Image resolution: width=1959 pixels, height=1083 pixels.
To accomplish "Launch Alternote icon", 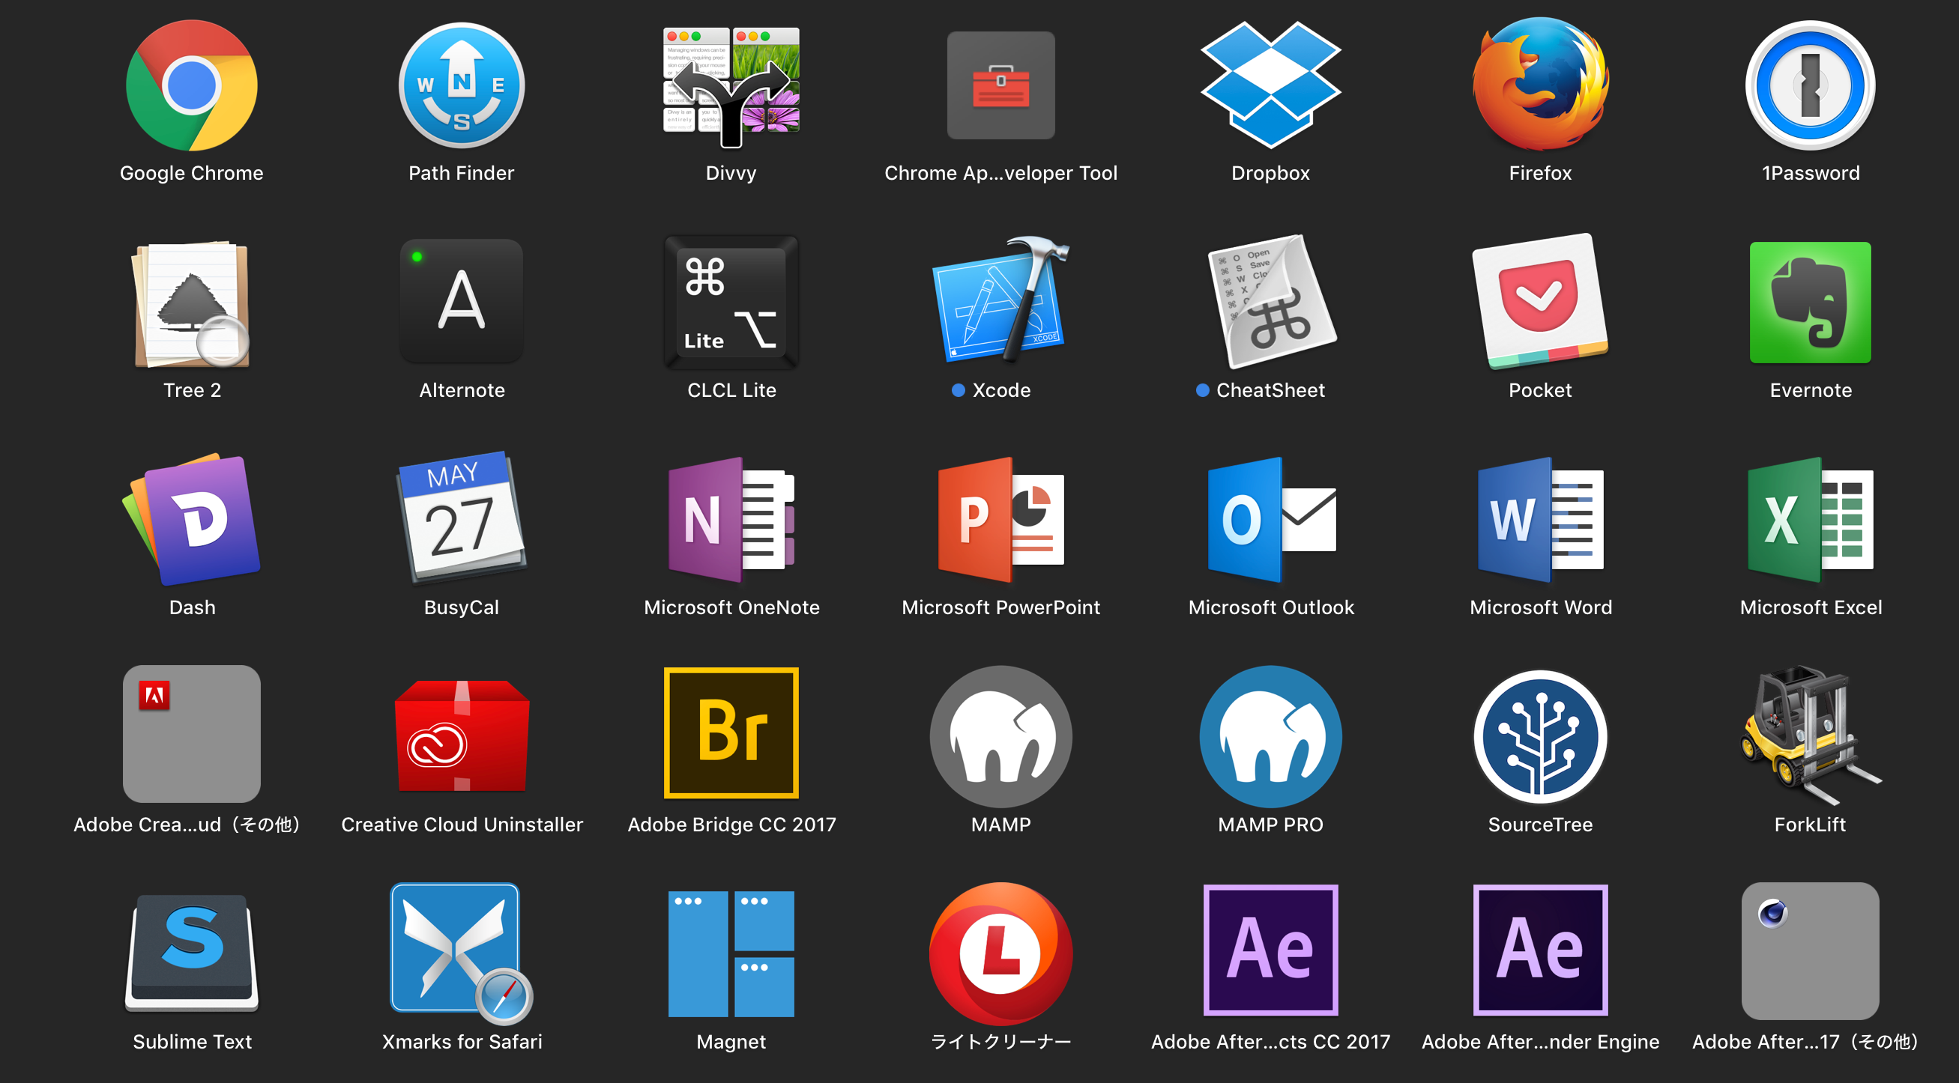I will [x=462, y=301].
